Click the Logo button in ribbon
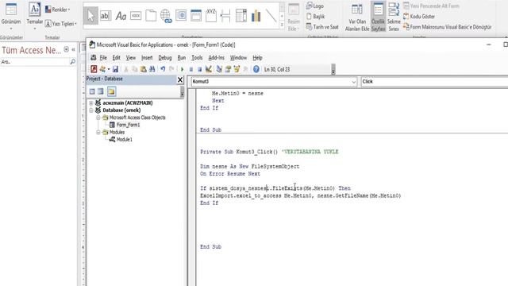This screenshot has width=508, height=286. point(315,6)
